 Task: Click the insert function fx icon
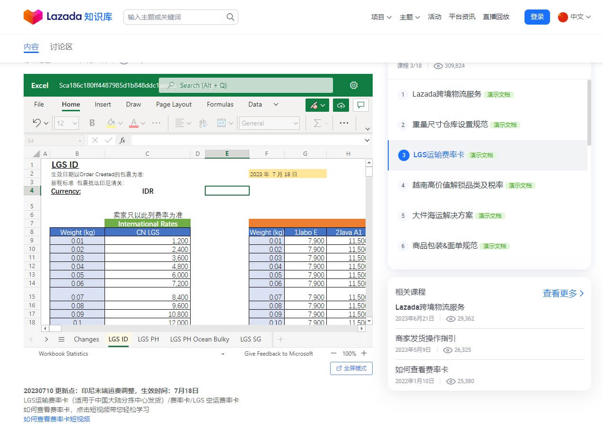point(122,140)
